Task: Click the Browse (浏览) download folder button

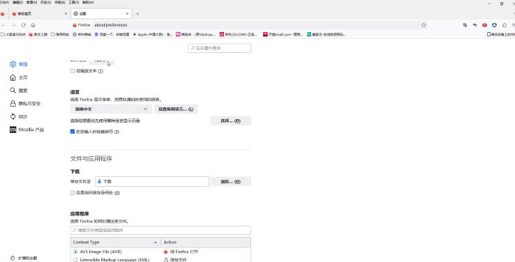Action: point(230,182)
